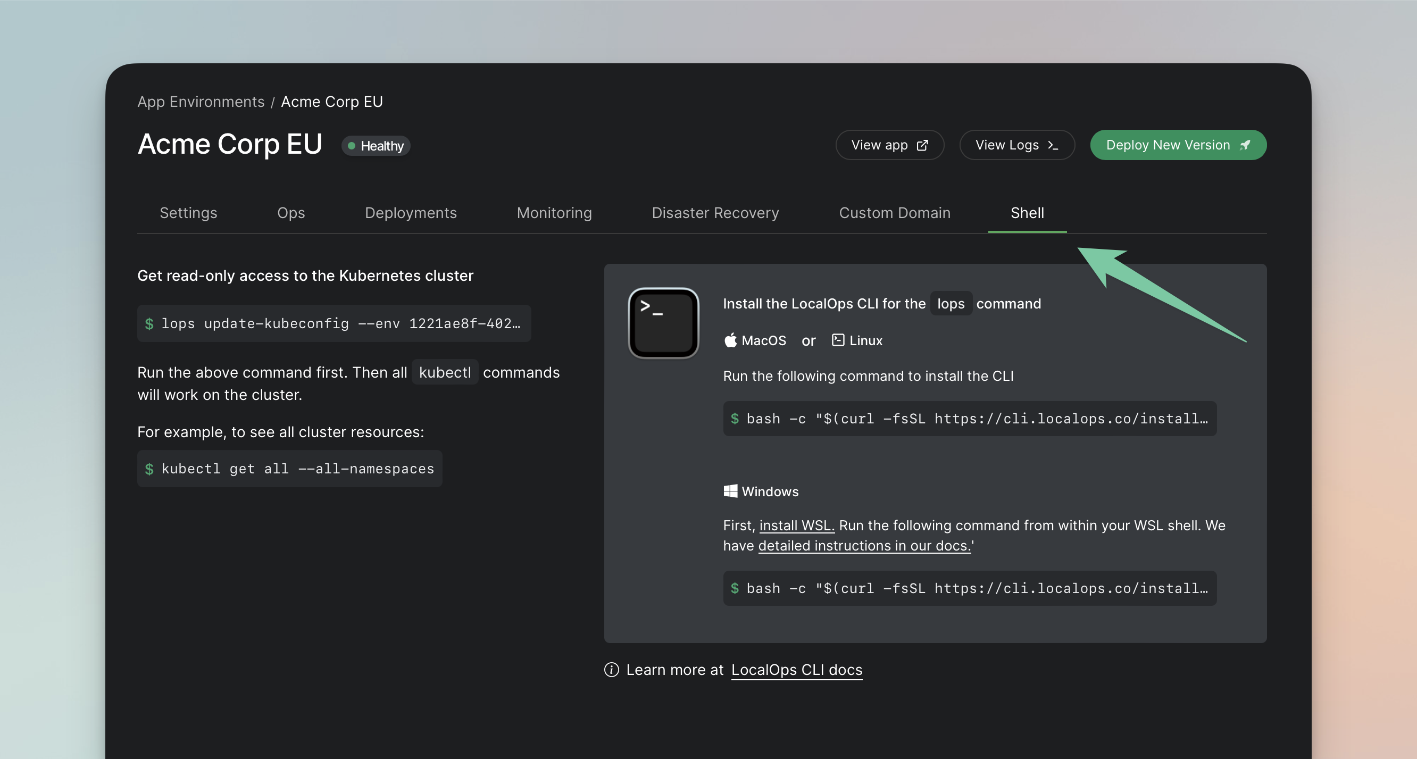This screenshot has height=759, width=1417.
Task: Click the rocket icon in Deploy New Version
Action: click(1245, 145)
